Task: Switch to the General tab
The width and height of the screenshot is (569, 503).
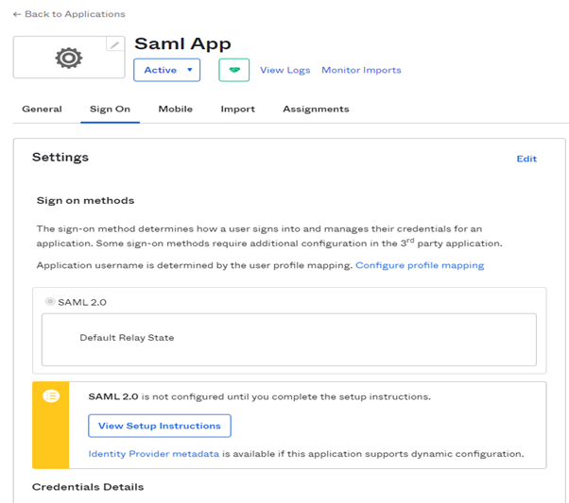Action: pyautogui.click(x=42, y=109)
